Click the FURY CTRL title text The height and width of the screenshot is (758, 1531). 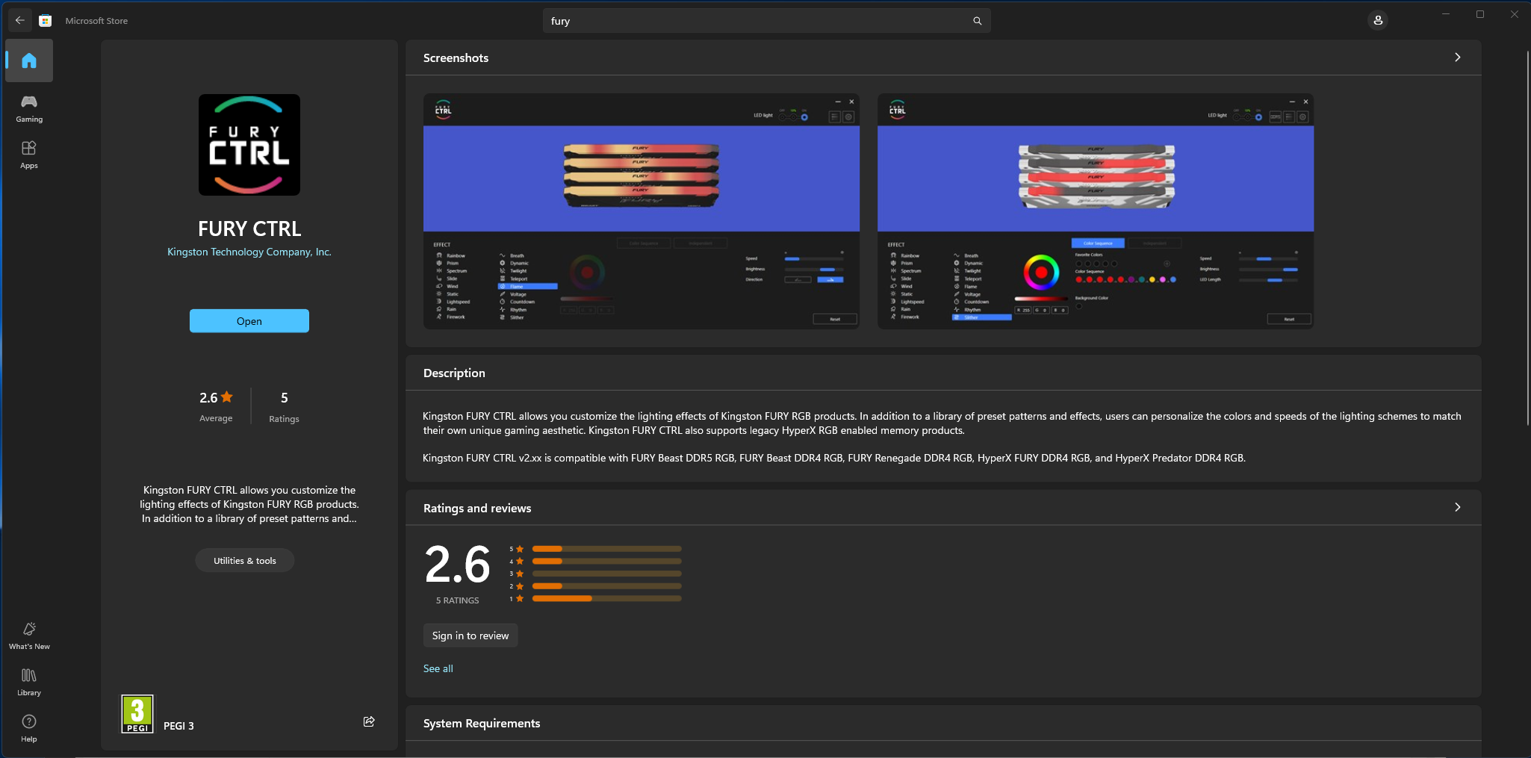point(249,229)
